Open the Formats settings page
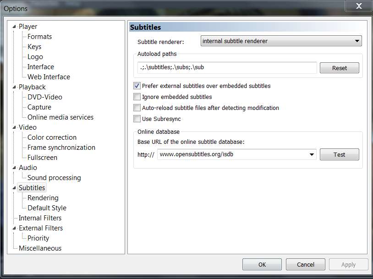 click(39, 37)
